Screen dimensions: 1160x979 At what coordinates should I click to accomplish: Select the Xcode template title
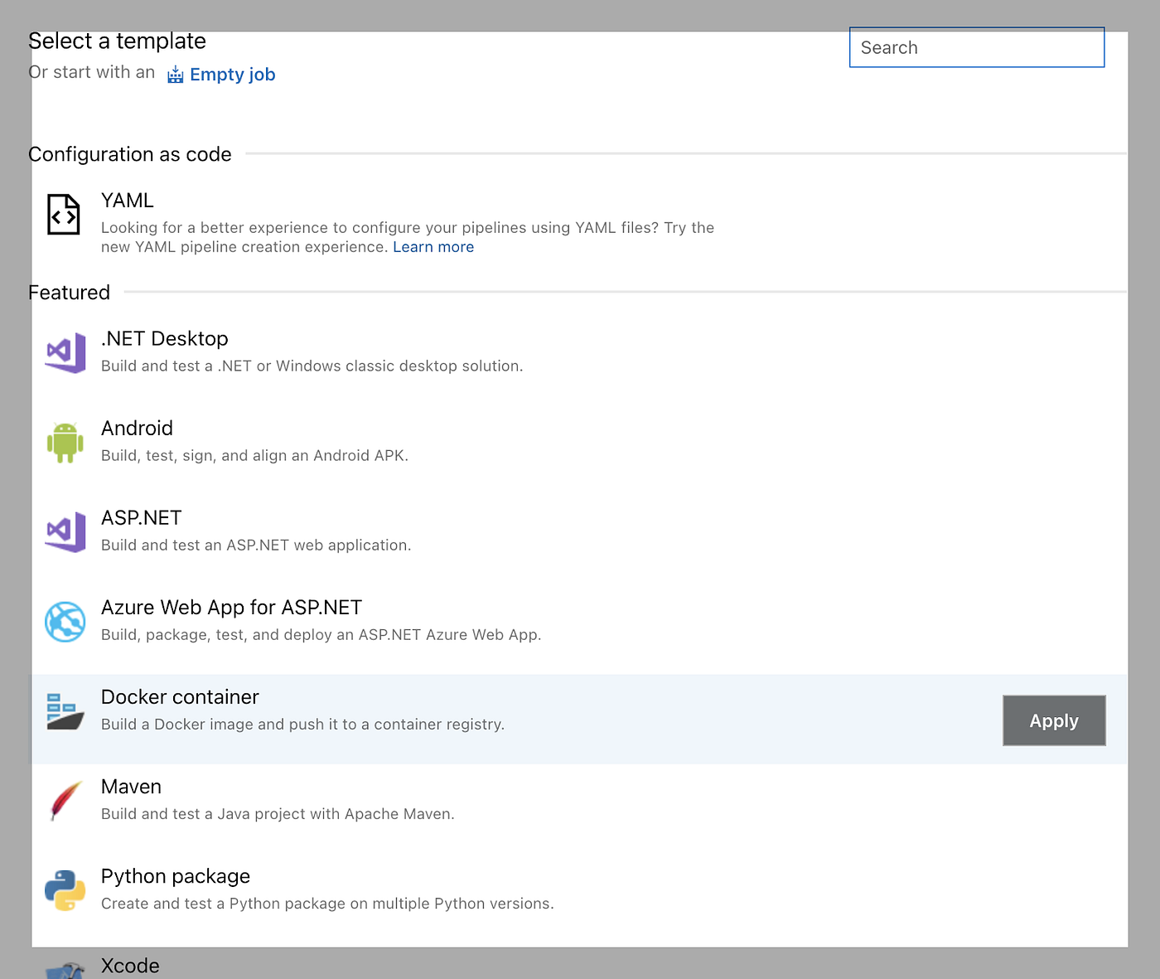click(130, 966)
